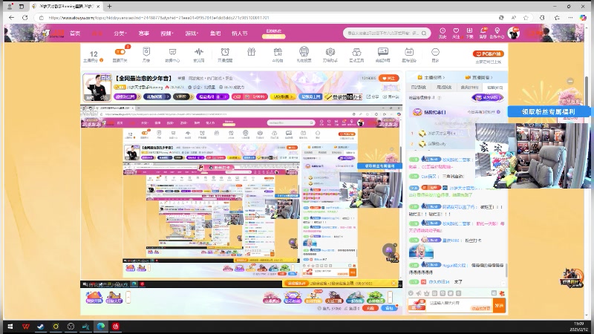Click the Douyu search input field
Screen dimensions: 594x334
(382, 33)
